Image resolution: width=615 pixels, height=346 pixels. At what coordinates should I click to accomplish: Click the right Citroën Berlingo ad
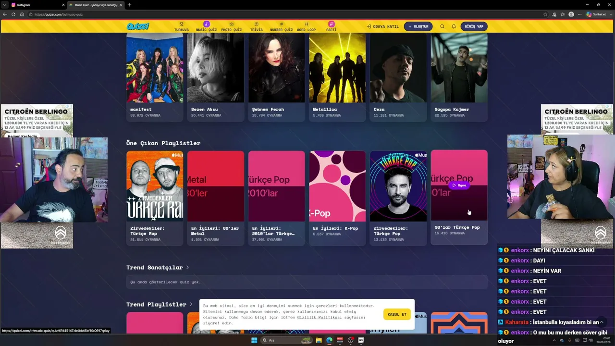click(x=577, y=120)
